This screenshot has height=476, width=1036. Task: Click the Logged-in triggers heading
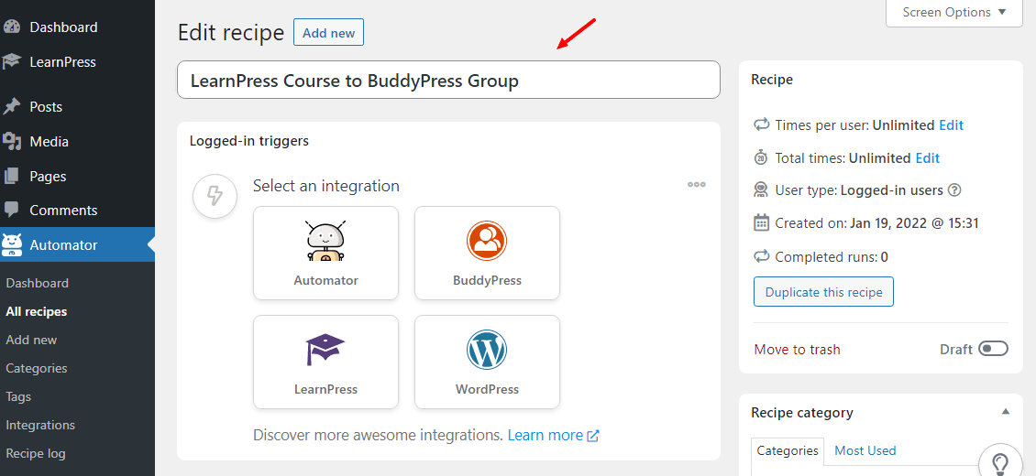coord(249,140)
